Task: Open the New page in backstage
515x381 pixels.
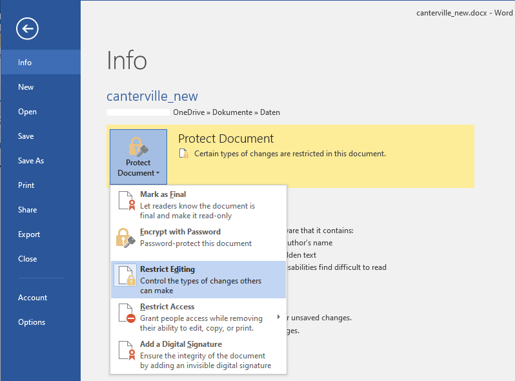Action: (26, 87)
